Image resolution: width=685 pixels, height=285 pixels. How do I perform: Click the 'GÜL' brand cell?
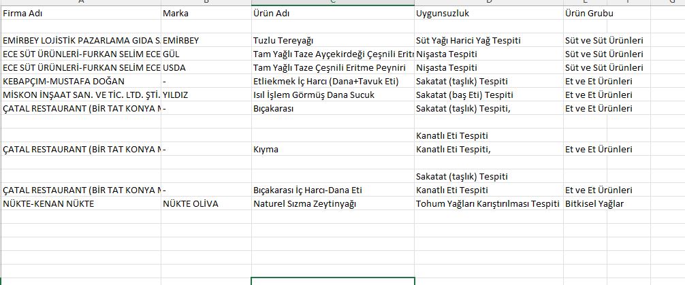point(206,54)
